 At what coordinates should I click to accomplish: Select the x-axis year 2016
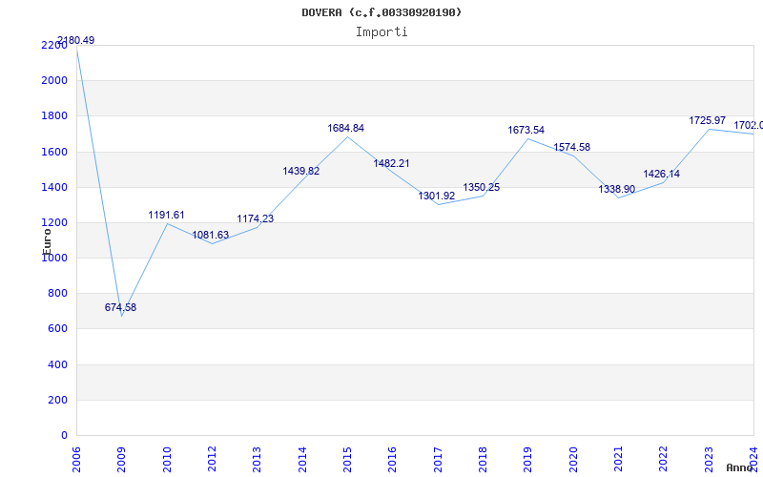click(393, 460)
